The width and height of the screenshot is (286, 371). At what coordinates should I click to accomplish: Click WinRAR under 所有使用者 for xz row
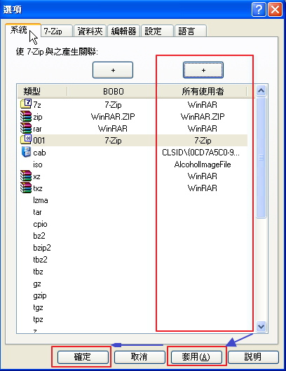pyautogui.click(x=203, y=176)
